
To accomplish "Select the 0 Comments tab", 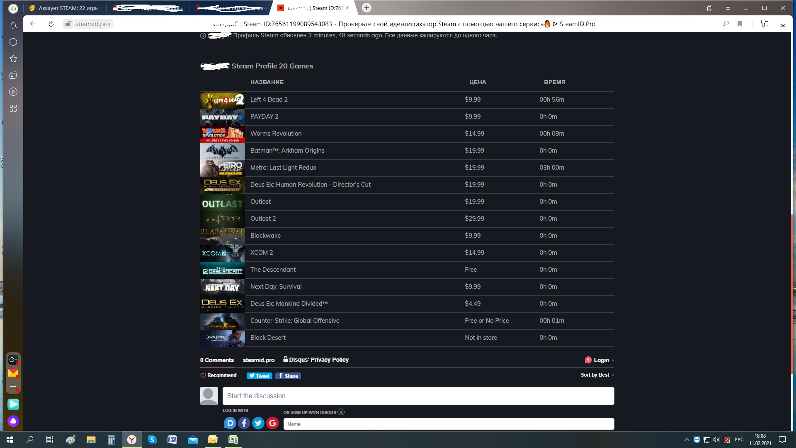I will click(x=217, y=360).
